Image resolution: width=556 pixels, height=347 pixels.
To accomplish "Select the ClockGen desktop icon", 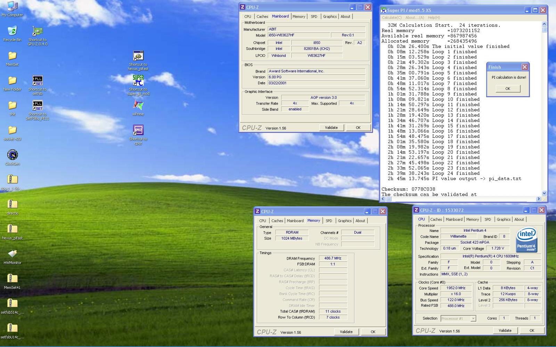I will 12,158.
